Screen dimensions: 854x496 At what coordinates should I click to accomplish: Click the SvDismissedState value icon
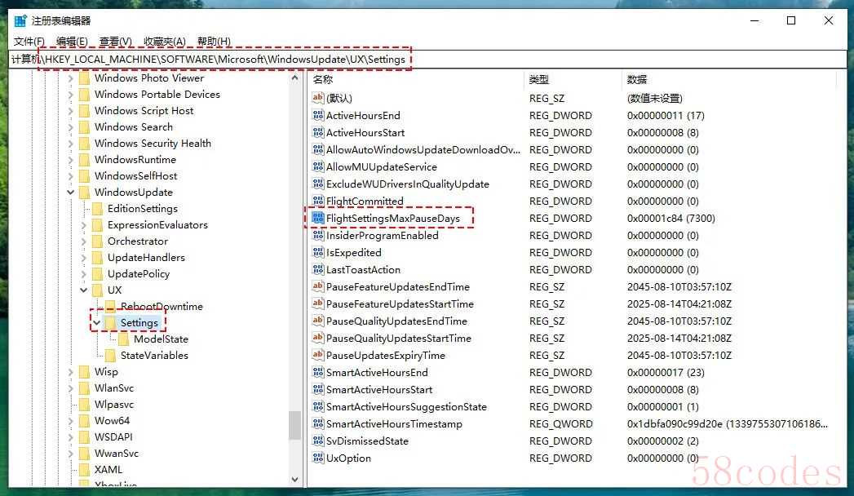pos(318,441)
